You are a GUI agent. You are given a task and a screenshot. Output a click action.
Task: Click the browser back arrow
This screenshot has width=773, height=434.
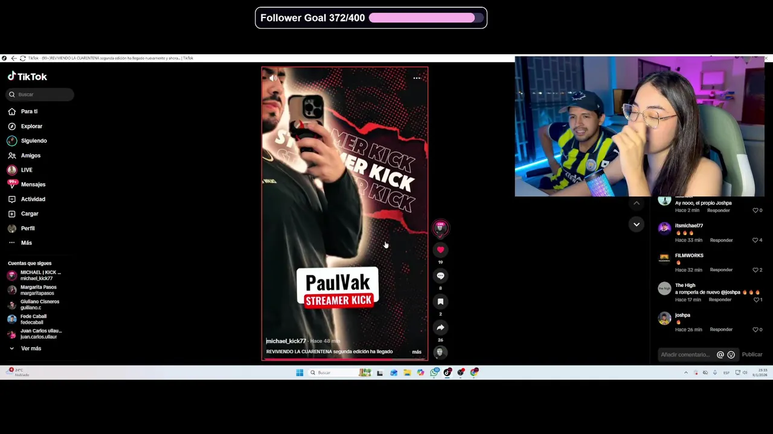(13, 58)
